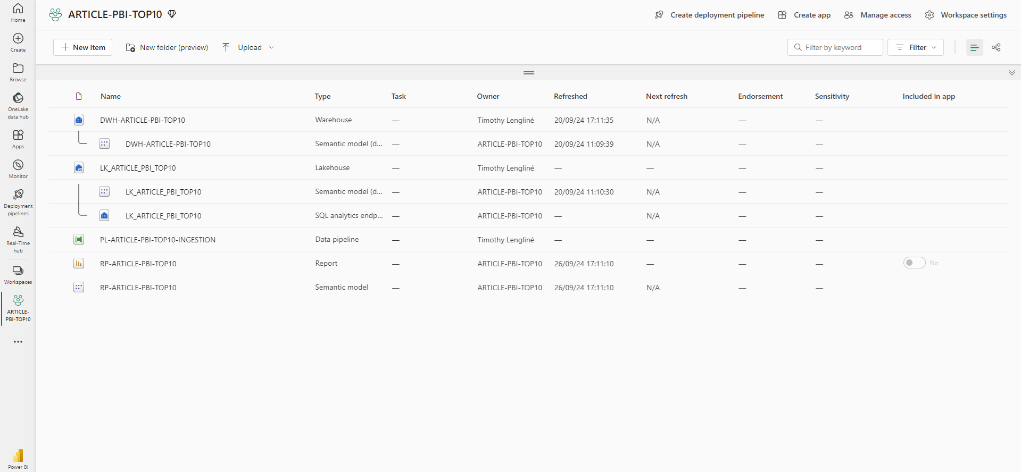The height and width of the screenshot is (472, 1021).
Task: Click semantic model icon of DWH-ARTICLE-PBI-TOP10 child
Action: [104, 144]
